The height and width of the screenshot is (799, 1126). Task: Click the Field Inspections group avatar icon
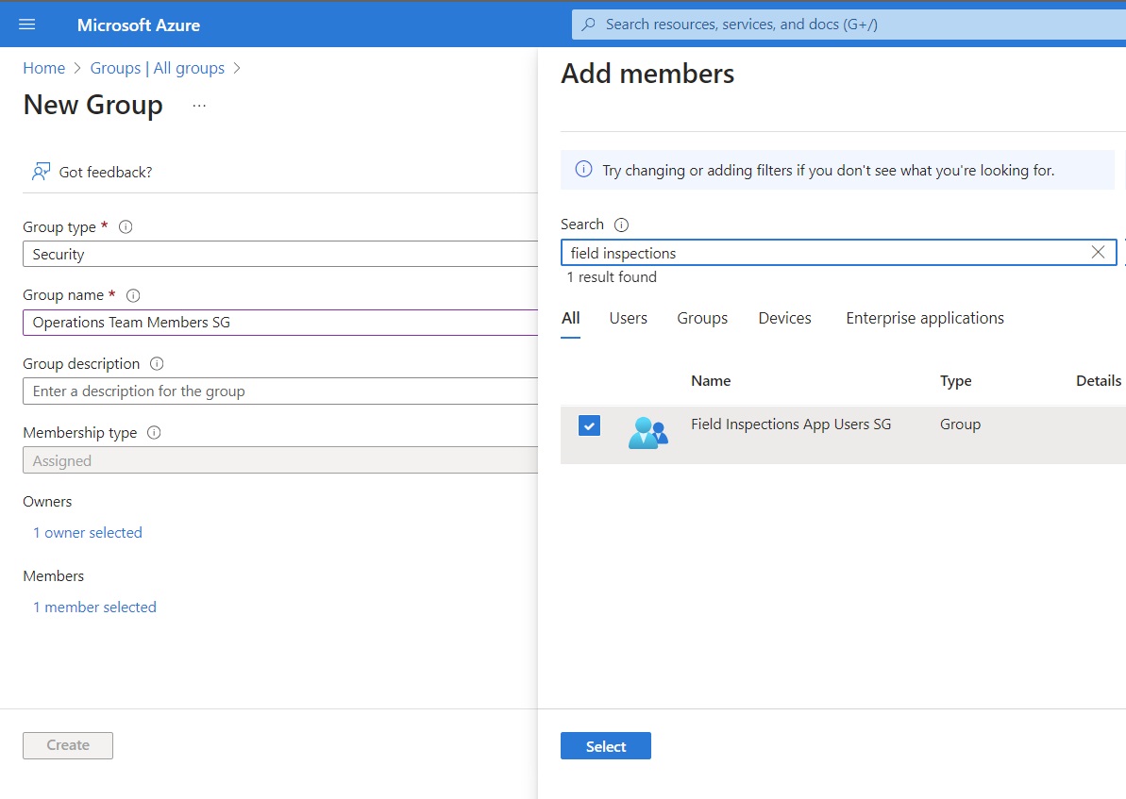[648, 431]
